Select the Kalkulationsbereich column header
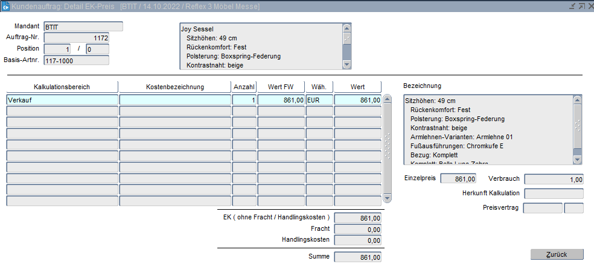The height and width of the screenshot is (267, 594). click(x=62, y=87)
